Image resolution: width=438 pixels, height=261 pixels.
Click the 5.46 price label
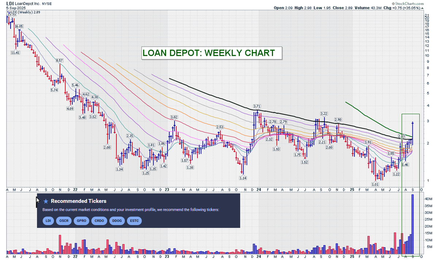(x=75, y=85)
